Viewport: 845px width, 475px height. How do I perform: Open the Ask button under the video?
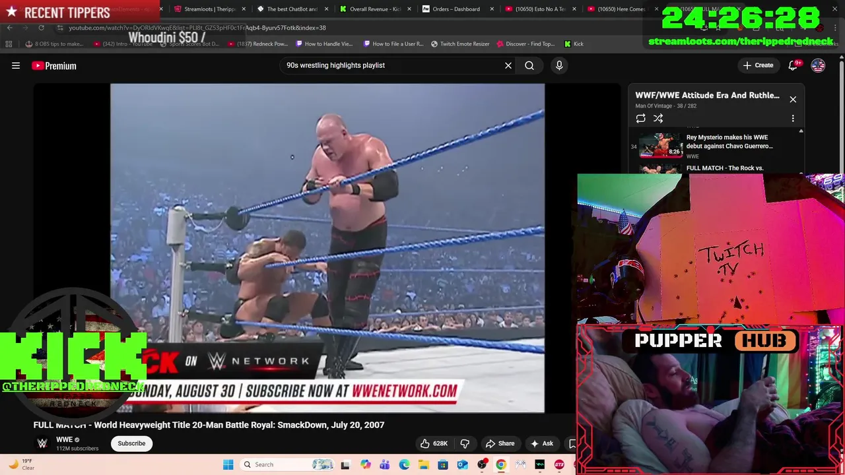point(542,443)
